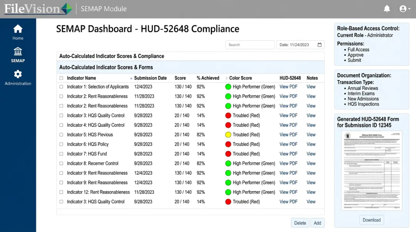View PDF for Indicator 8: Recemer Control
The height and width of the screenshot is (232, 416).
coord(289,164)
